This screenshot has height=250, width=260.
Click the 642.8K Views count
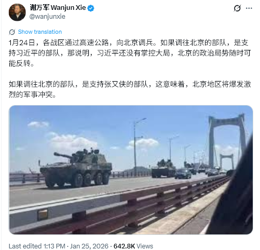click(x=133, y=246)
